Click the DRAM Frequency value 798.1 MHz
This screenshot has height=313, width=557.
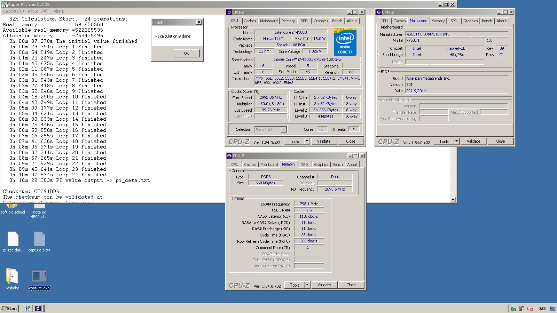309,204
